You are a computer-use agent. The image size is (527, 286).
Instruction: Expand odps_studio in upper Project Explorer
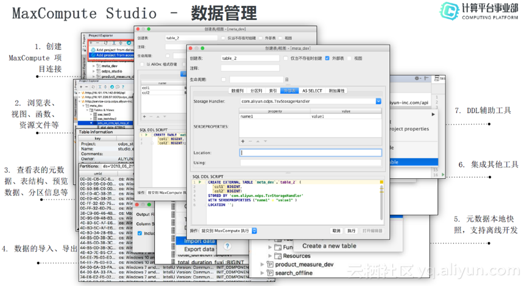[94, 71]
